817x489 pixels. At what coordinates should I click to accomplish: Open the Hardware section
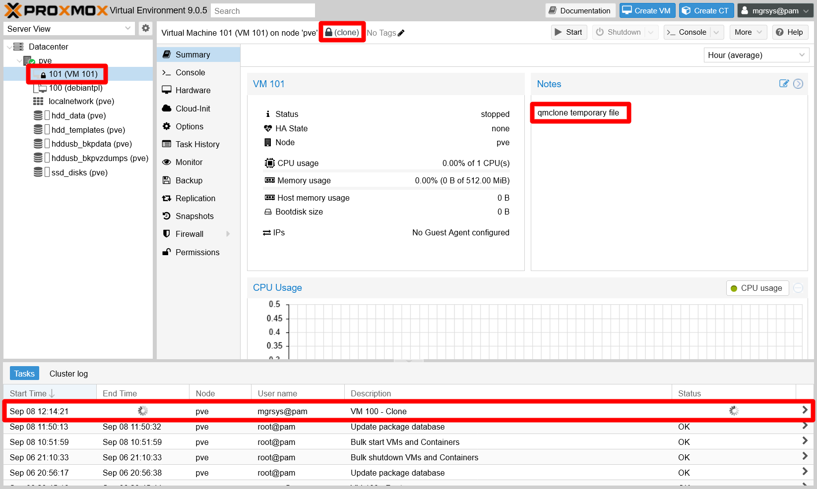click(x=193, y=90)
